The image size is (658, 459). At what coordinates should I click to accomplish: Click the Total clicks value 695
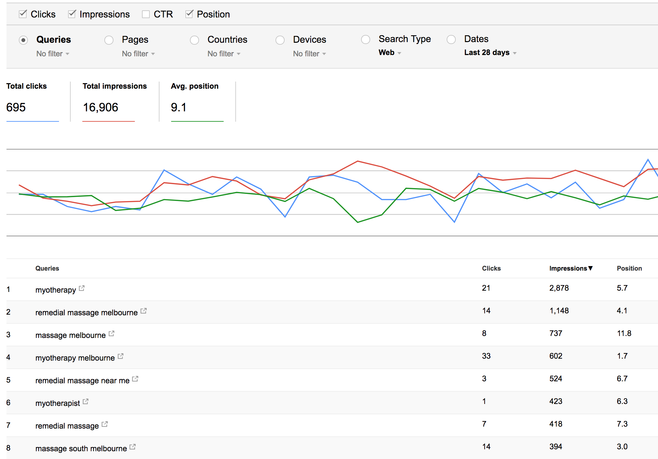point(16,107)
